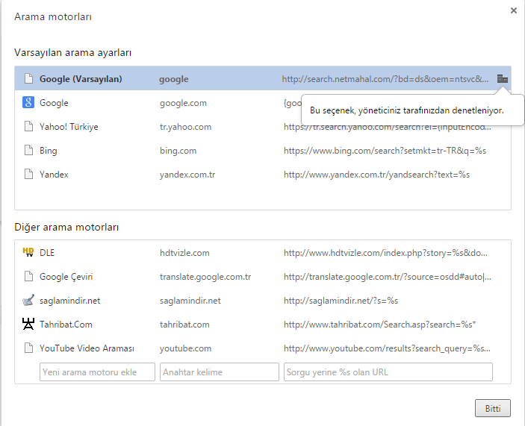This screenshot has height=426, width=525.
Task: Click the page icon beside Yandex
Action: [x=29, y=174]
